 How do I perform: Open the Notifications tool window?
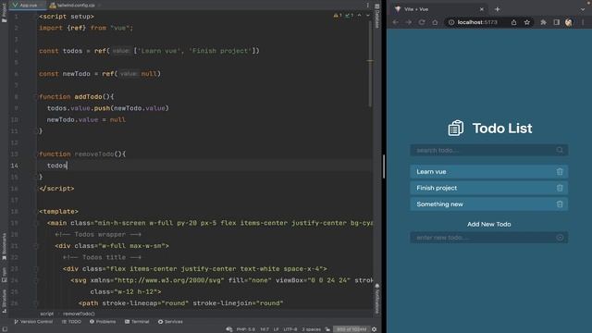click(376, 299)
